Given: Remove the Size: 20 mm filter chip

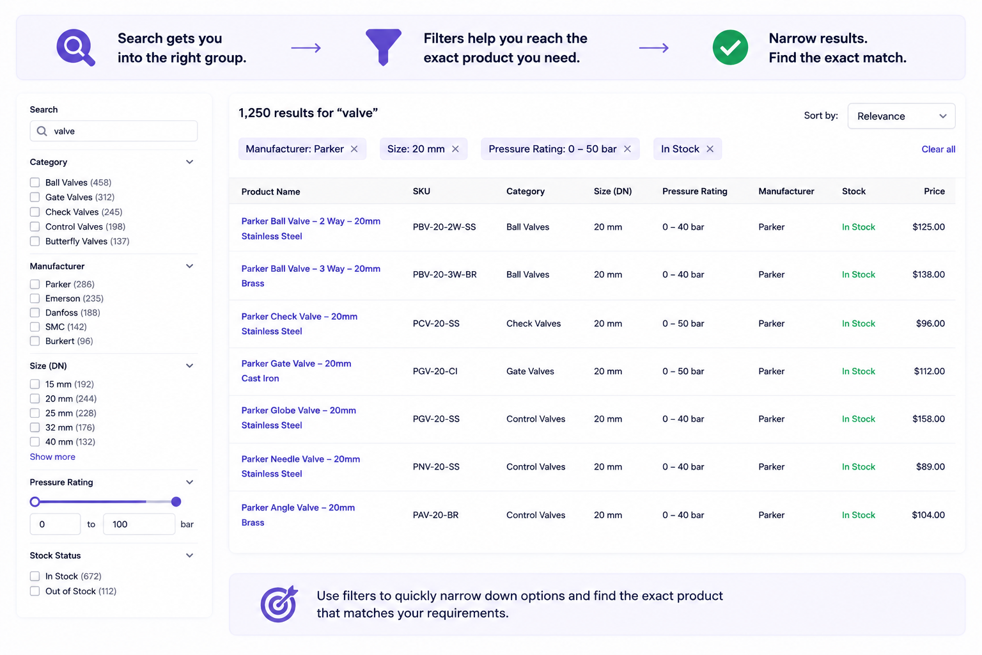Looking at the screenshot, I should pos(455,149).
